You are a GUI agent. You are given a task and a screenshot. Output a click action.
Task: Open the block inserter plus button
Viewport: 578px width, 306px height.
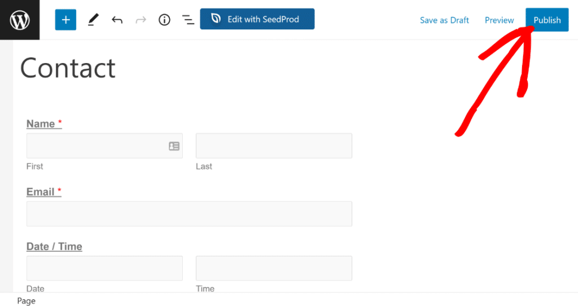click(x=65, y=20)
